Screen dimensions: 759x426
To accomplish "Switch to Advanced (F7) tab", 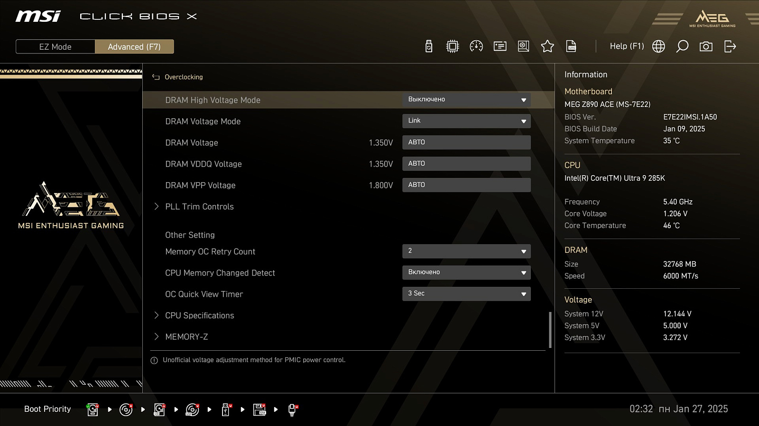I will point(134,47).
